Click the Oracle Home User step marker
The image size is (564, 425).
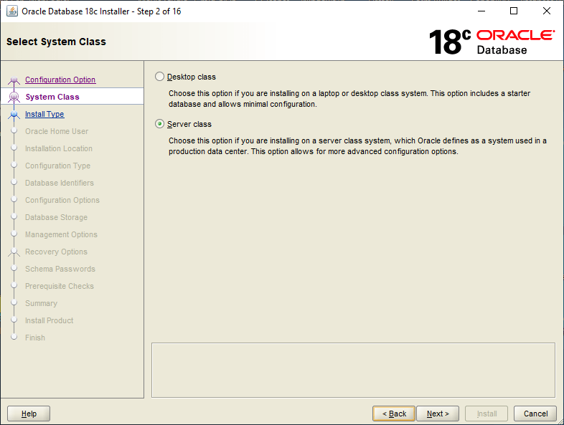coord(14,130)
